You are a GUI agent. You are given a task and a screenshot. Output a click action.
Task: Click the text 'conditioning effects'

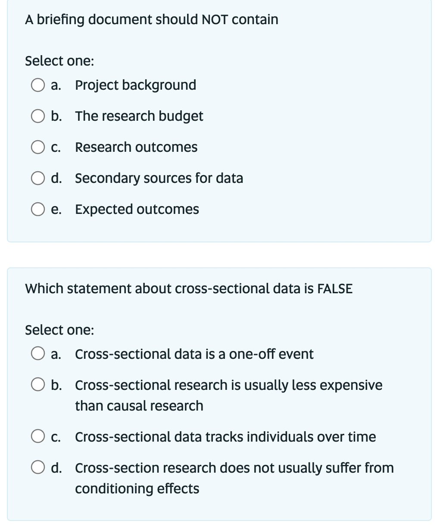[137, 489]
